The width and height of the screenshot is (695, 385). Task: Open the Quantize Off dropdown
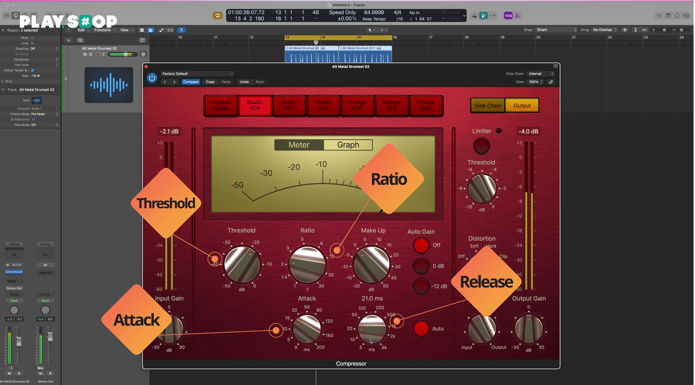(x=44, y=48)
